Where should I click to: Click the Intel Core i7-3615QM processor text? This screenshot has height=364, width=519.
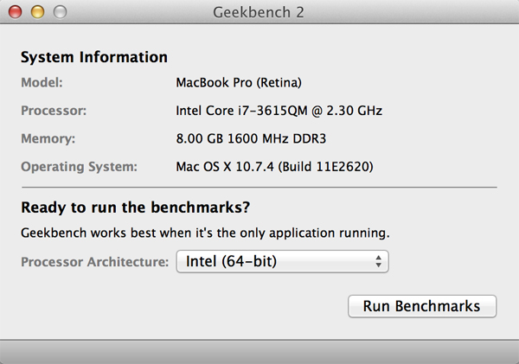click(x=279, y=111)
